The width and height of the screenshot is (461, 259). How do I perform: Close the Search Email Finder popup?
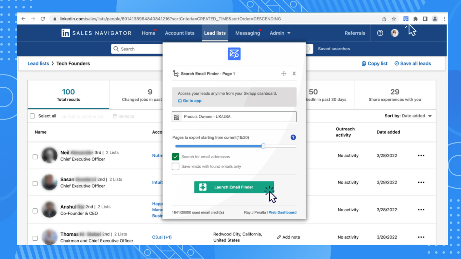(294, 74)
